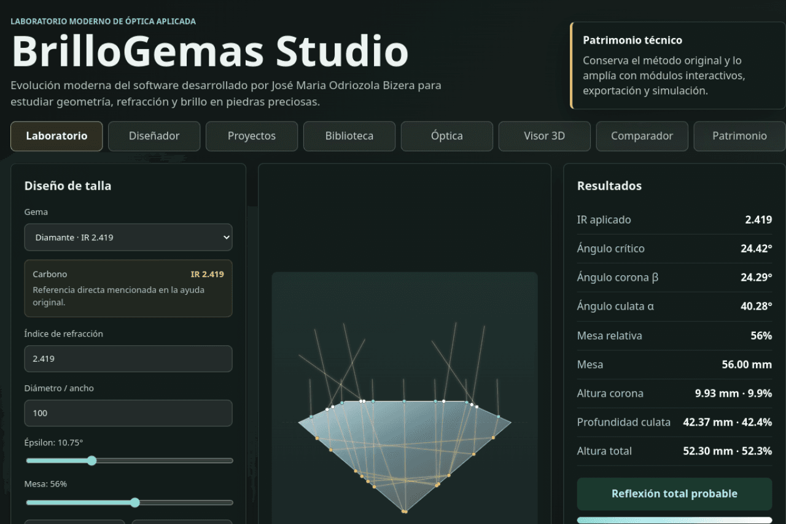Screen dimensions: 786x524
Task: Focus the Diámetro / ancho input field
Action: 128,413
